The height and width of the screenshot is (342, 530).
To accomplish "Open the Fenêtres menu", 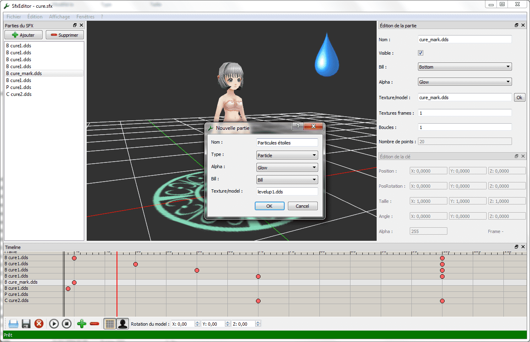I will tap(85, 17).
